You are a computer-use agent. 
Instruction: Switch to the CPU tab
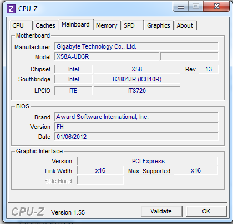pyautogui.click(x=21, y=25)
